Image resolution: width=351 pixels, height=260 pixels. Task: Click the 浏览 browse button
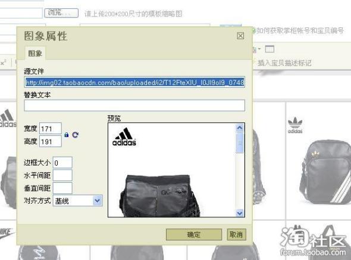[x=61, y=12]
